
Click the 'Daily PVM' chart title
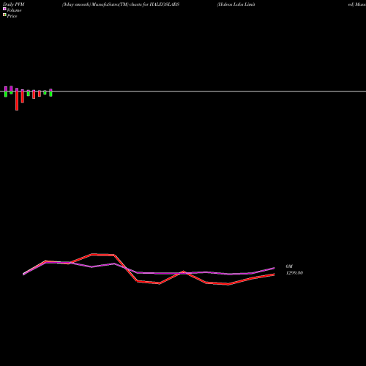[x=14, y=4]
